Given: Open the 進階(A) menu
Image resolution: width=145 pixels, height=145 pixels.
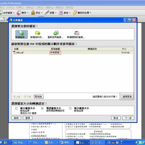Looking at the screenshot, I should (x=50, y=8).
